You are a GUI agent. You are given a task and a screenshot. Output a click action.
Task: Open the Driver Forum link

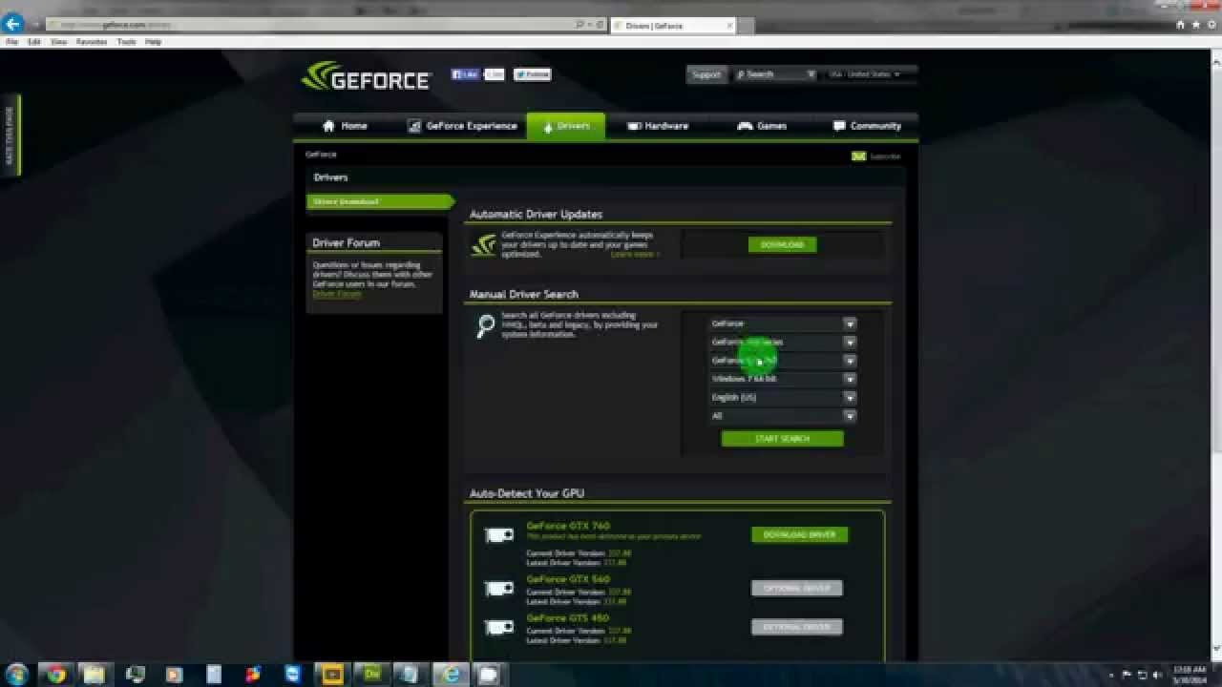(x=337, y=294)
